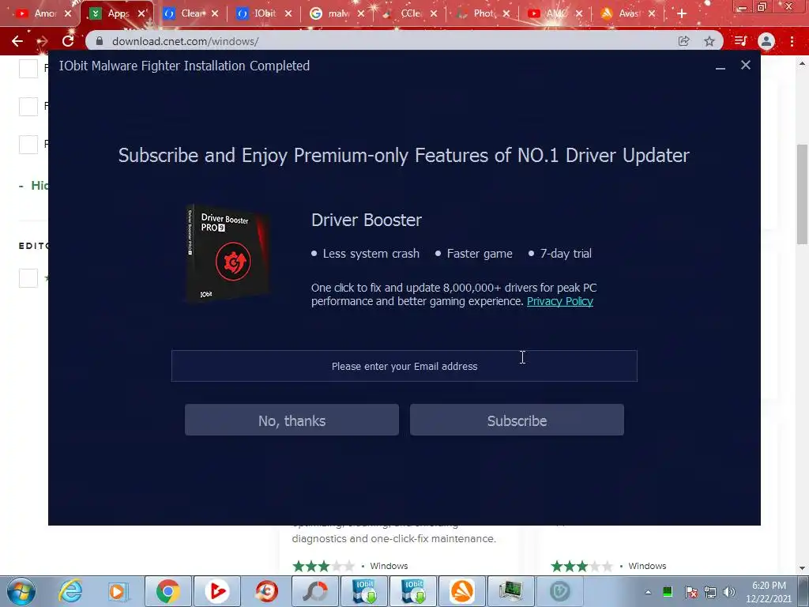The image size is (809, 607).
Task: Click the site lock icon in address bar
Action: pos(100,41)
